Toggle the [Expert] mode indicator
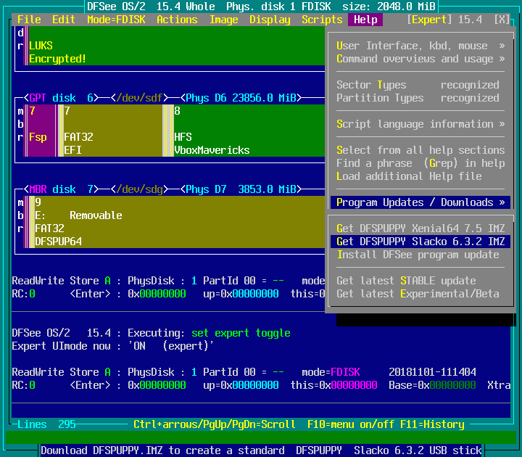 [x=428, y=20]
